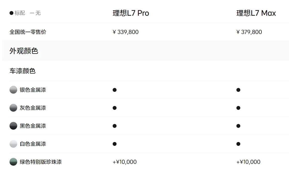Click the 无 dash legend symbol

[32, 13]
